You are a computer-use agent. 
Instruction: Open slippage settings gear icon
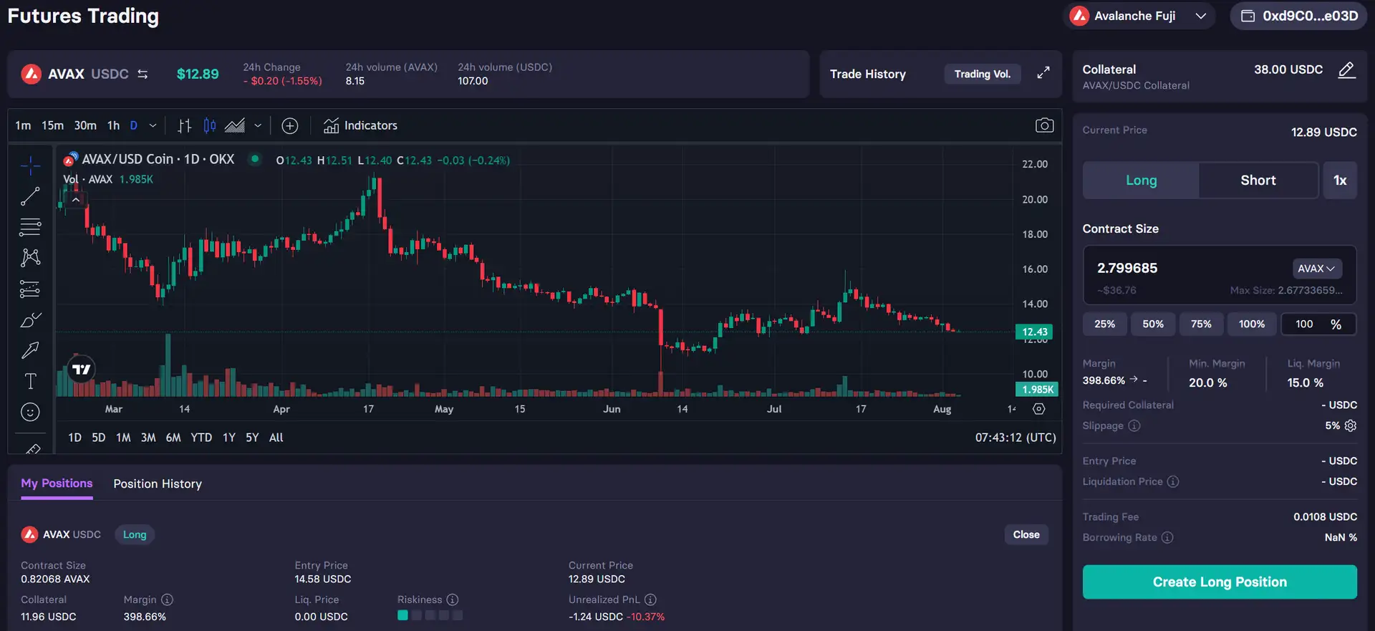(1351, 425)
